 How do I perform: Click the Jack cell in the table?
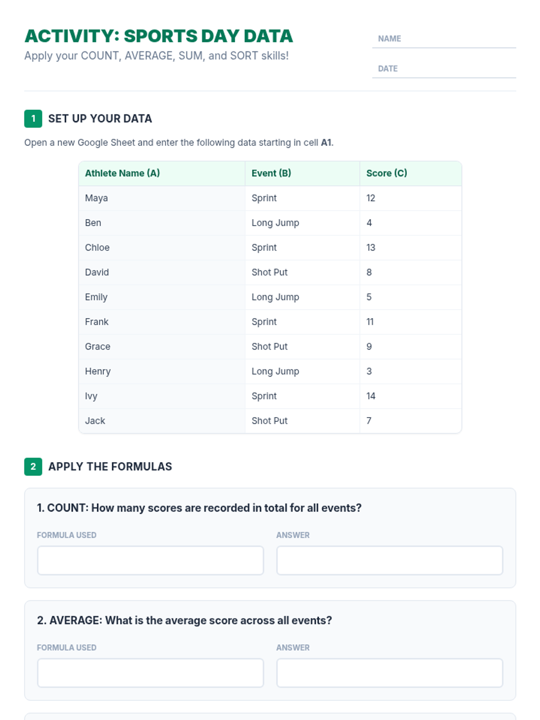click(x=95, y=421)
